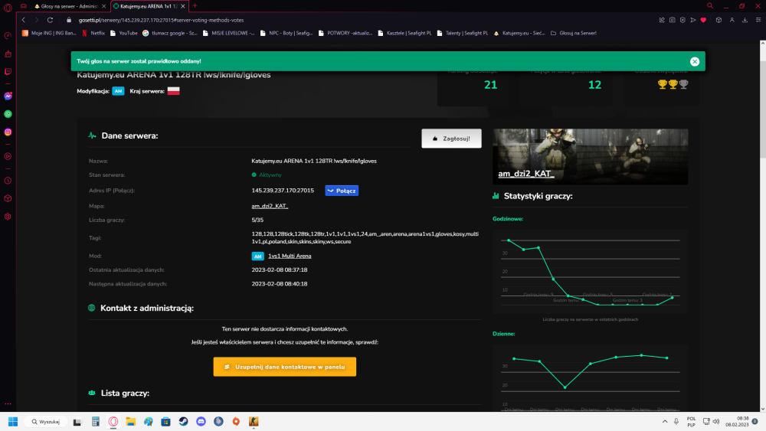Image resolution: width=766 pixels, height=431 pixels.
Task: Open Settings gear icon in sidebar
Action: [x=8, y=217]
